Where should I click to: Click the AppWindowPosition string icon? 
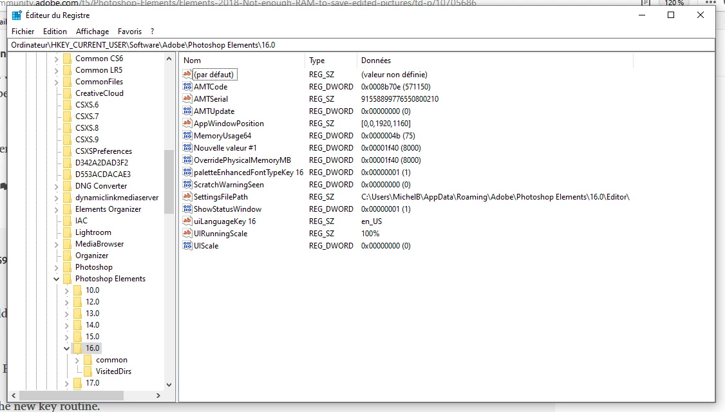[x=187, y=123]
